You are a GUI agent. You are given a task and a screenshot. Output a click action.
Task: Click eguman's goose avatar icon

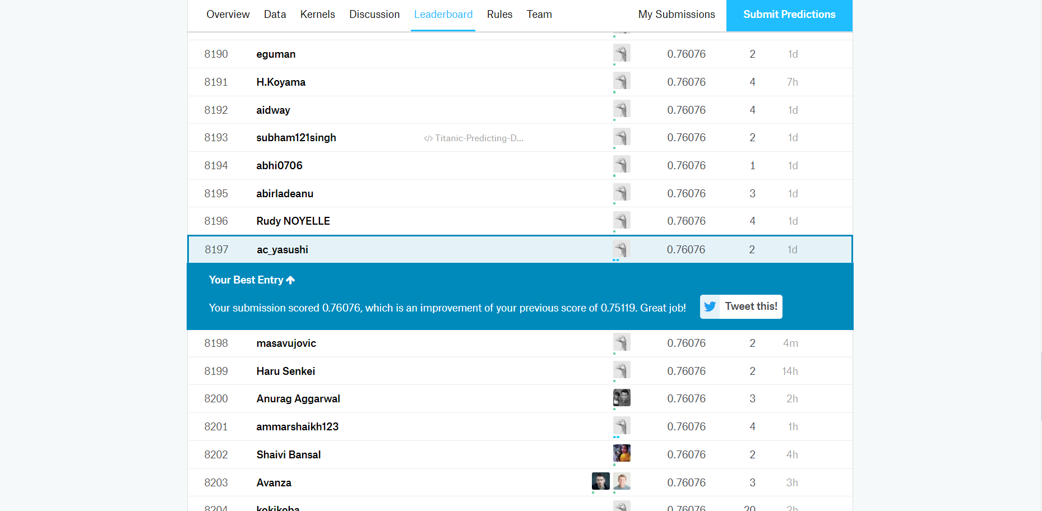click(x=622, y=53)
